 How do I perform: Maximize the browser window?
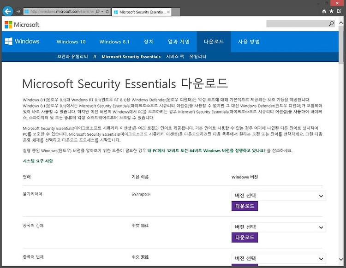coord(326,3)
